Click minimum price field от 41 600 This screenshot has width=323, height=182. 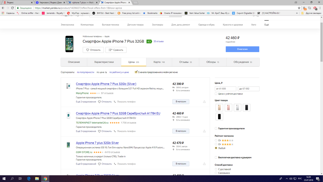point(226,89)
